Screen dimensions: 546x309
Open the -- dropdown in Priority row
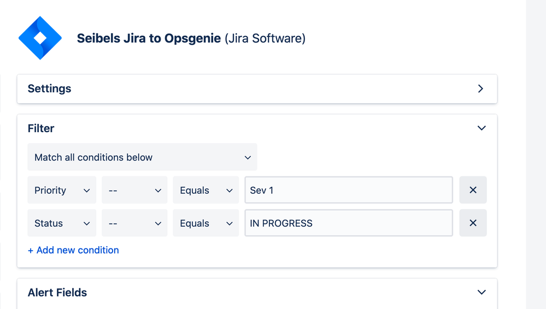134,190
